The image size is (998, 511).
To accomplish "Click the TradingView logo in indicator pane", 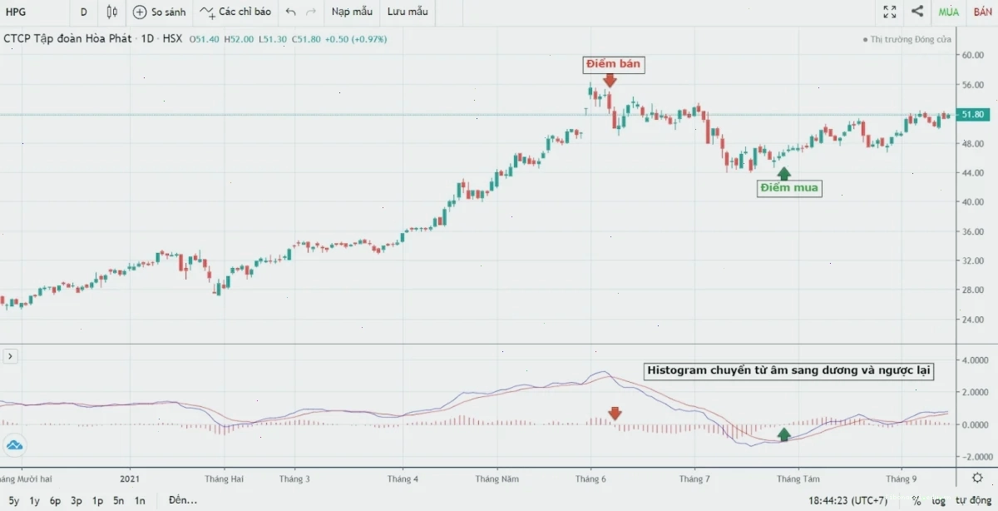I will click(x=14, y=445).
